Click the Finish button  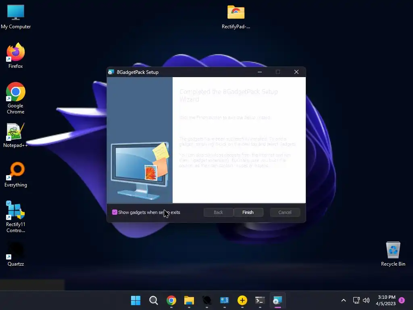[248, 212]
